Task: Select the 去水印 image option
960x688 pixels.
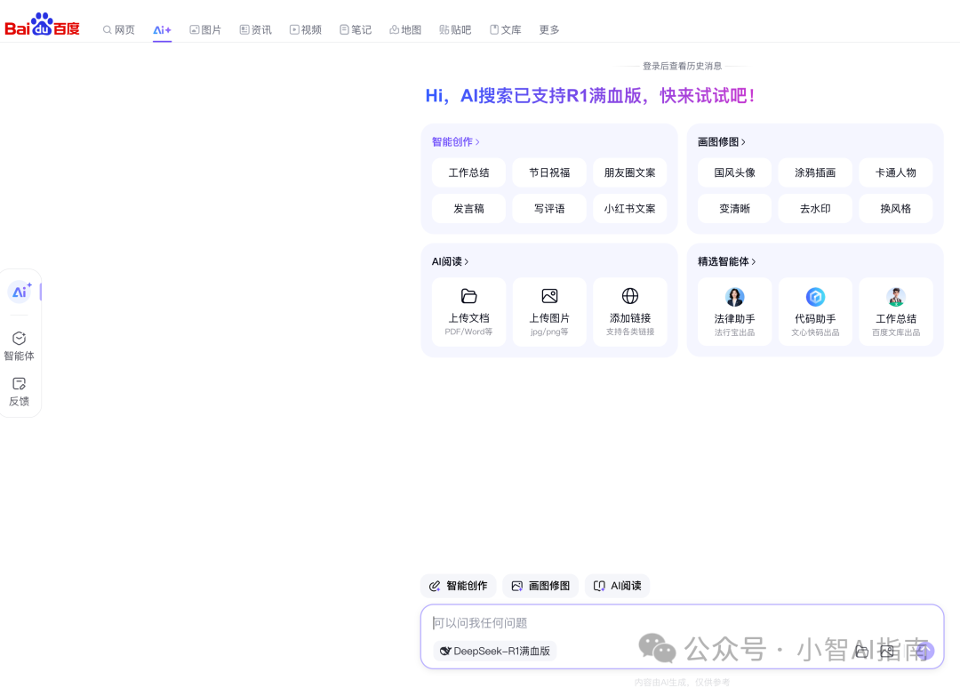Action: pos(815,209)
